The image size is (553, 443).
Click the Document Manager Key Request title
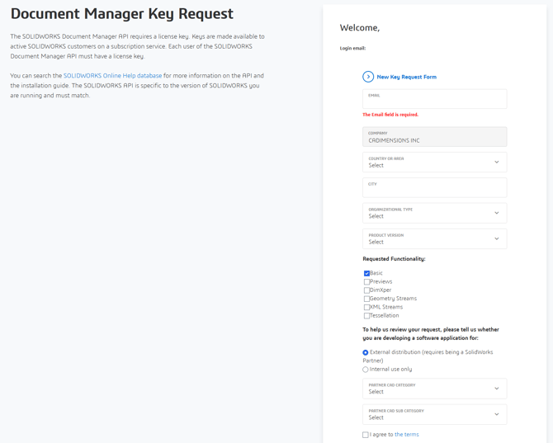click(121, 14)
